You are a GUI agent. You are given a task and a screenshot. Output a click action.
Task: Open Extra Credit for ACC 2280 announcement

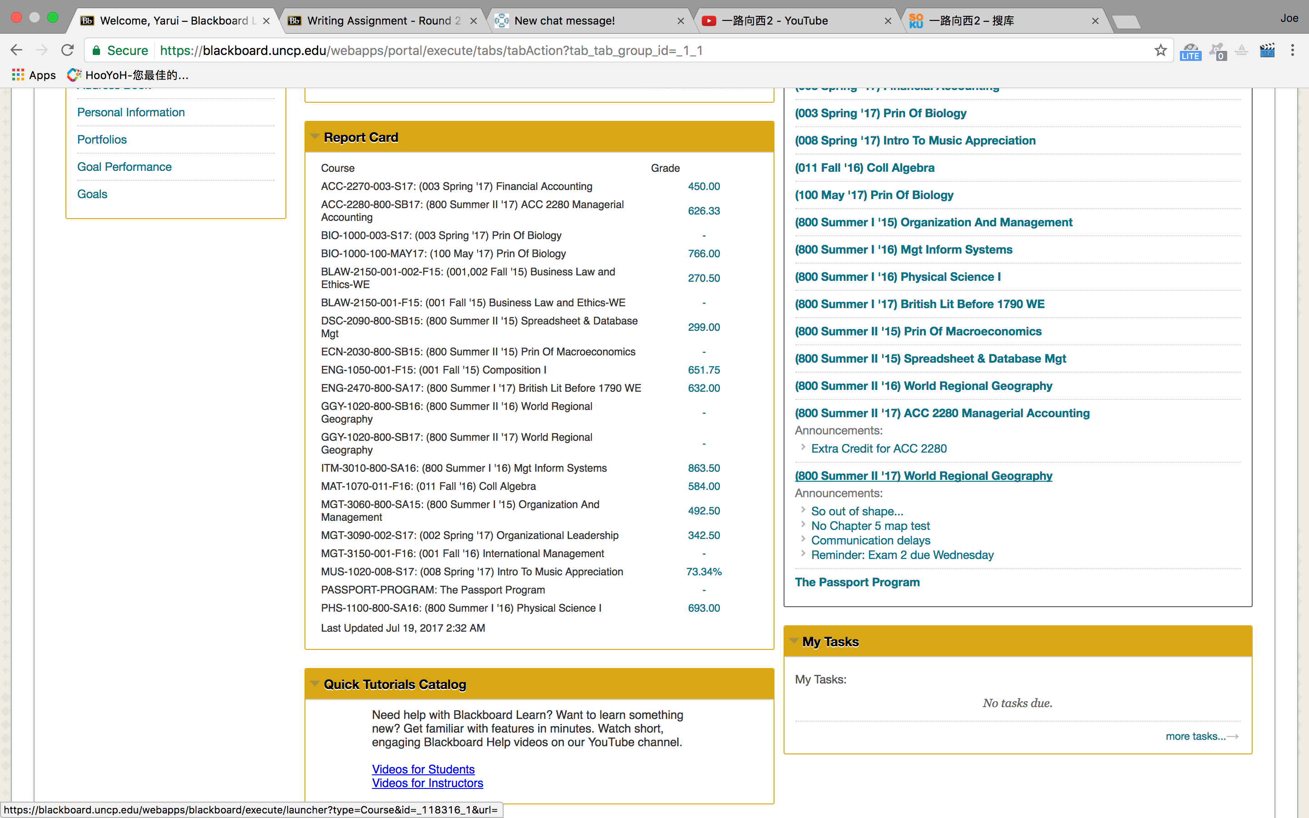[x=879, y=449]
